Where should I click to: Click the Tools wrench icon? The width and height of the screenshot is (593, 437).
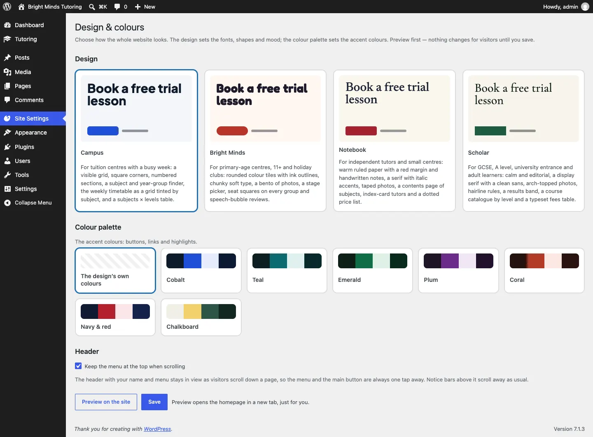tap(7, 175)
